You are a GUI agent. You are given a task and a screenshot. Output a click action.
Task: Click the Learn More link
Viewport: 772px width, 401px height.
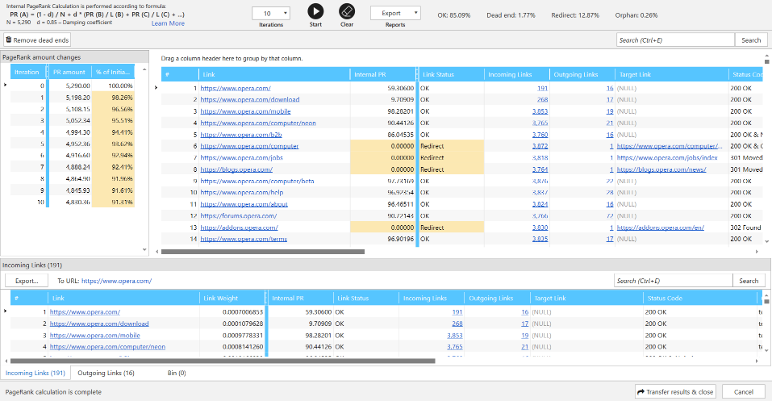click(x=168, y=23)
